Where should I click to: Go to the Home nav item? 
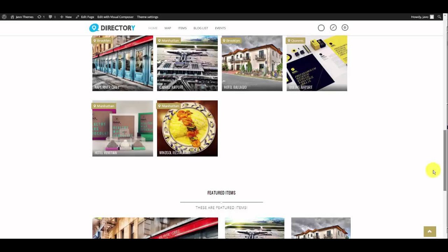point(153,28)
